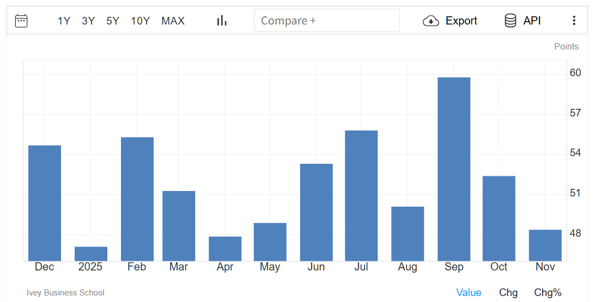Open the bar chart type selector
This screenshot has width=595, height=302.
point(222,21)
